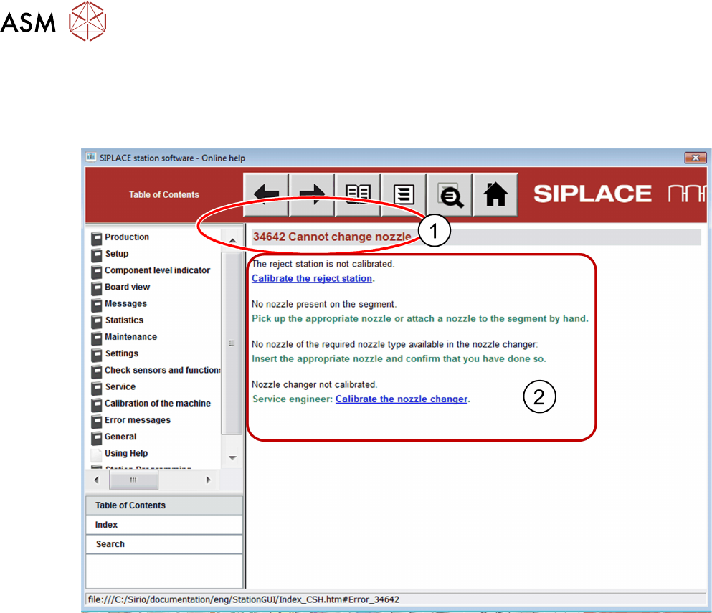
Task: Open the General topic
Action: (x=120, y=437)
